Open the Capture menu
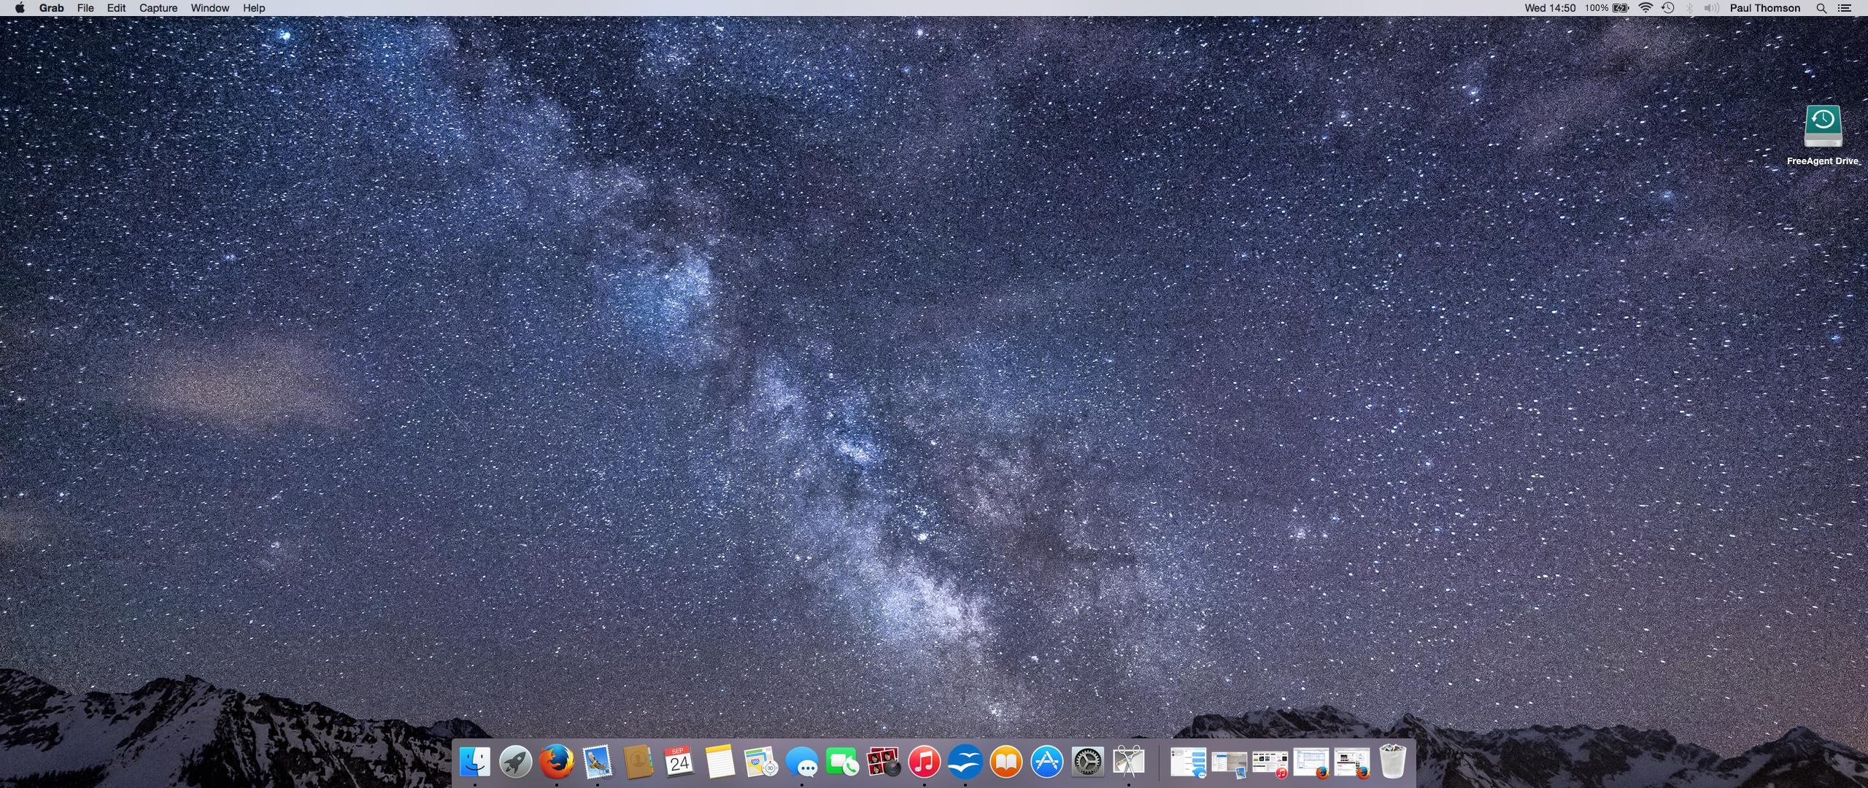 point(158,8)
